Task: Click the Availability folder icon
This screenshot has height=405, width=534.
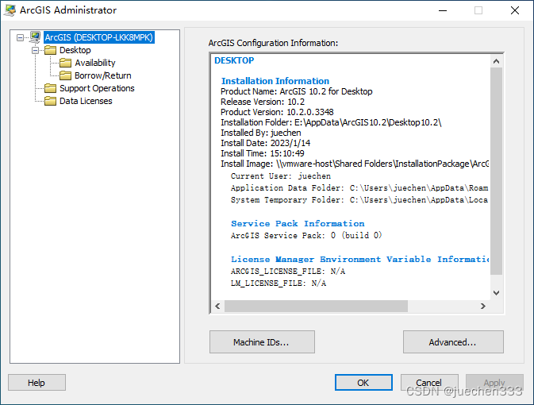Action: pyautogui.click(x=65, y=63)
